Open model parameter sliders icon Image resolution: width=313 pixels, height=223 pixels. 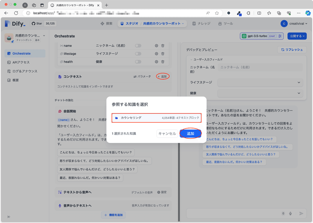(x=280, y=36)
